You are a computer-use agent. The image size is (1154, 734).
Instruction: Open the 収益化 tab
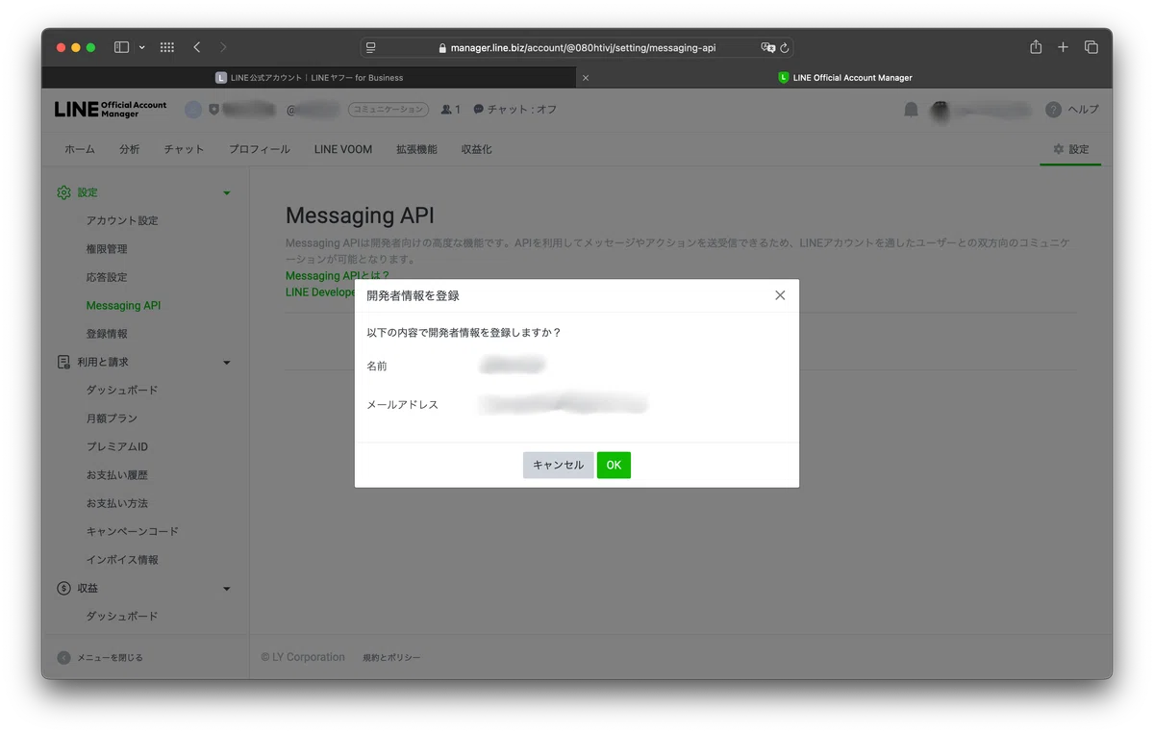(x=476, y=149)
